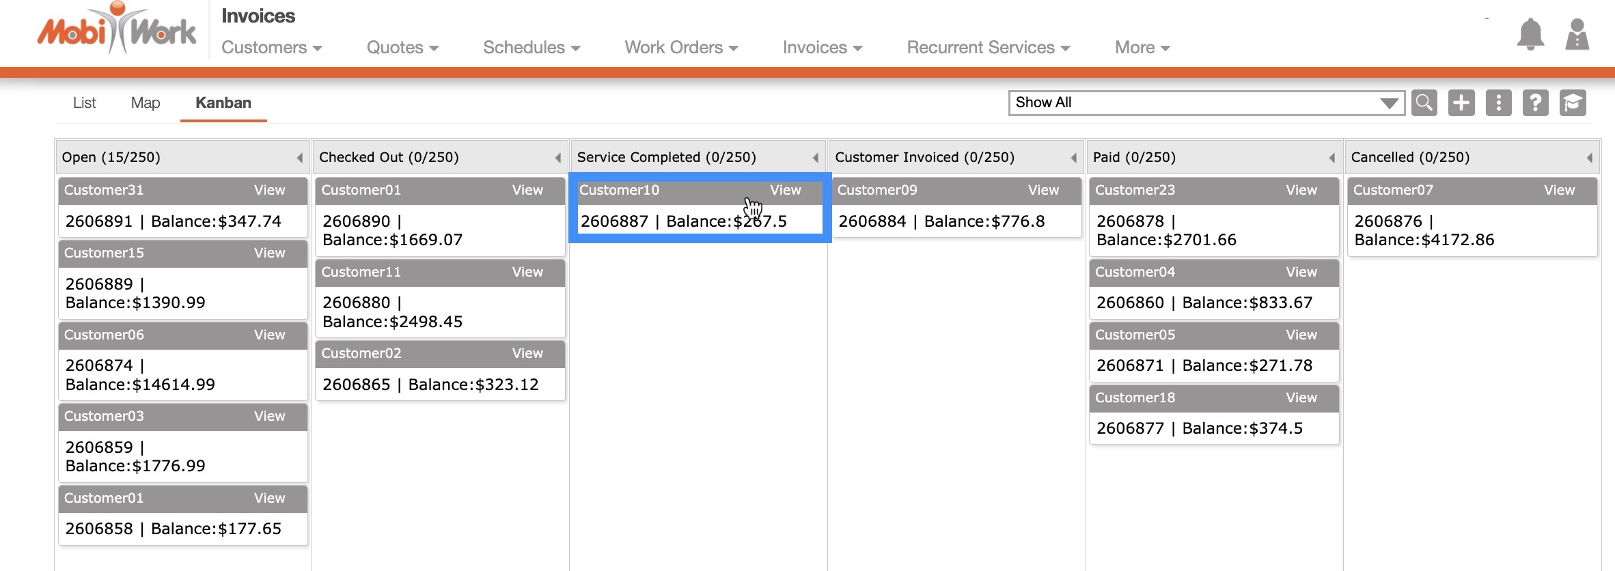The height and width of the screenshot is (571, 1615).
Task: Click View on Customer31 invoice card
Action: [269, 191]
